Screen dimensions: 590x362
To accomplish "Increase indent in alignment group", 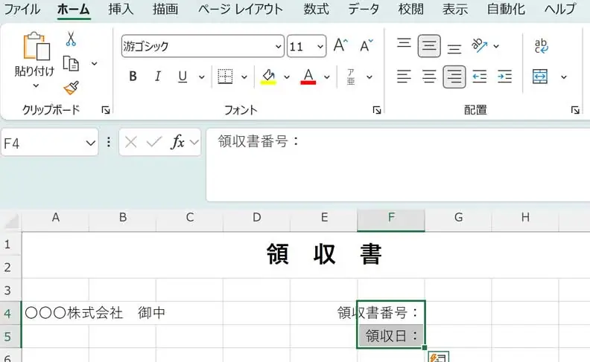I will pyautogui.click(x=504, y=77).
